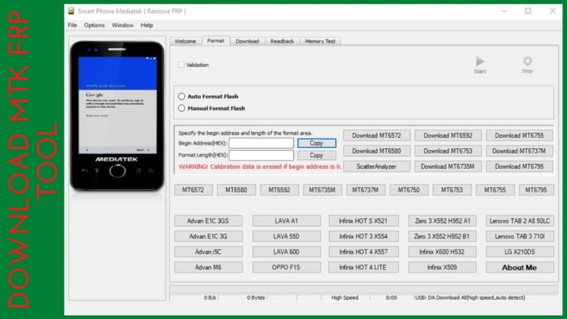Click the MediaTek phone preview image
Image resolution: width=567 pixels, height=319 pixels.
tap(117, 116)
